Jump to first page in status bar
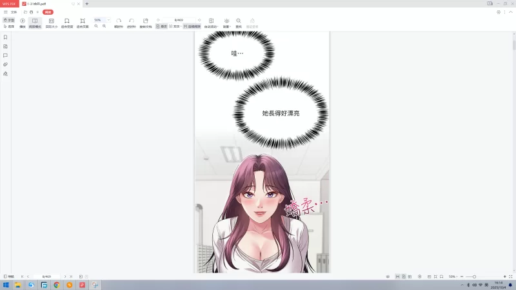This screenshot has height=290, width=516. pyautogui.click(x=22, y=276)
